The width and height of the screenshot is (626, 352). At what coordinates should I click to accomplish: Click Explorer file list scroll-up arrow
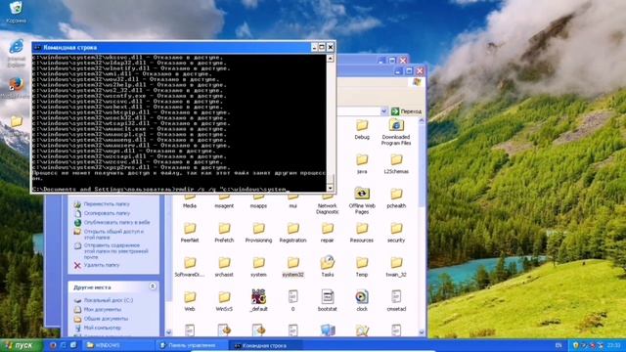(x=422, y=120)
